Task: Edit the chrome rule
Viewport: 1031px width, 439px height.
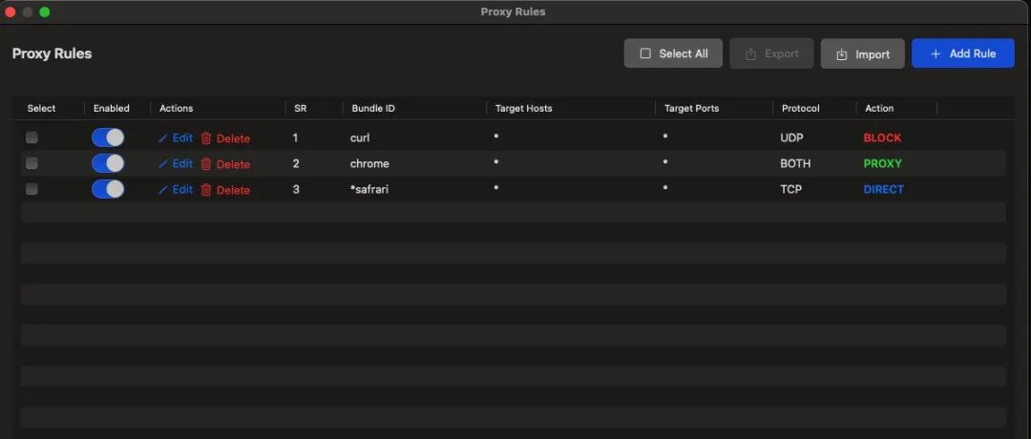Action: coord(176,163)
